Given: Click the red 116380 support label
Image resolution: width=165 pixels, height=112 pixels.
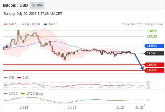Looking at the screenshot, I should tap(154, 65).
